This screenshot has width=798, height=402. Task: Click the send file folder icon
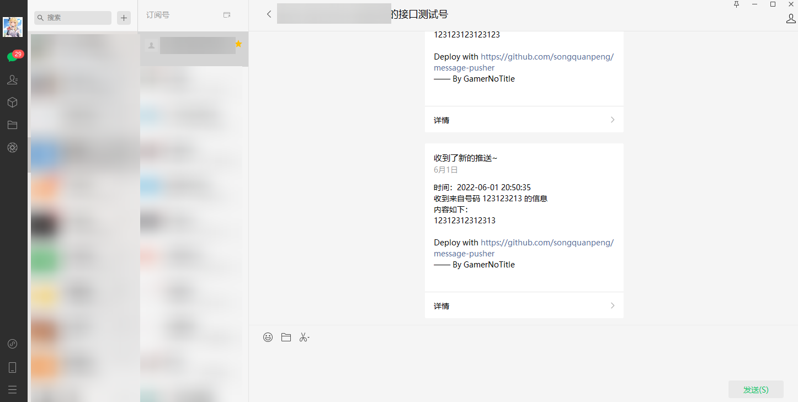point(286,337)
